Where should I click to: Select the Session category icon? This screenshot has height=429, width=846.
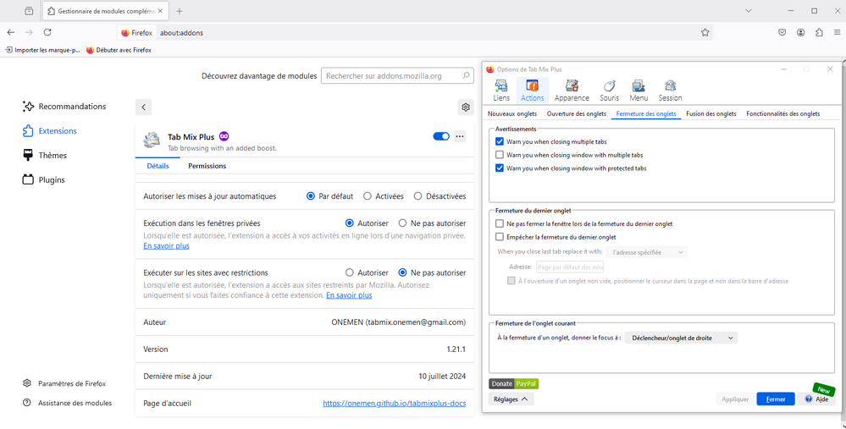click(670, 90)
